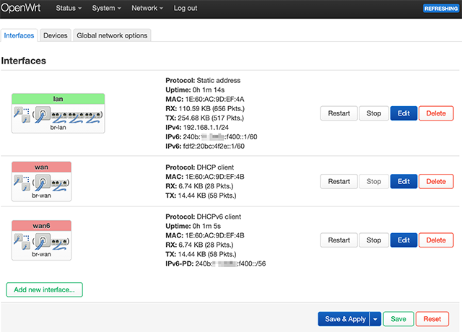The width and height of the screenshot is (462, 332).
Task: Open the Status dropdown menu
Action: (69, 9)
